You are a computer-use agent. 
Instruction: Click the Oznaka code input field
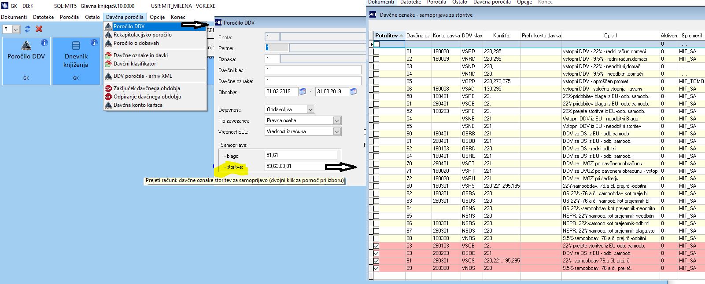tap(272, 58)
